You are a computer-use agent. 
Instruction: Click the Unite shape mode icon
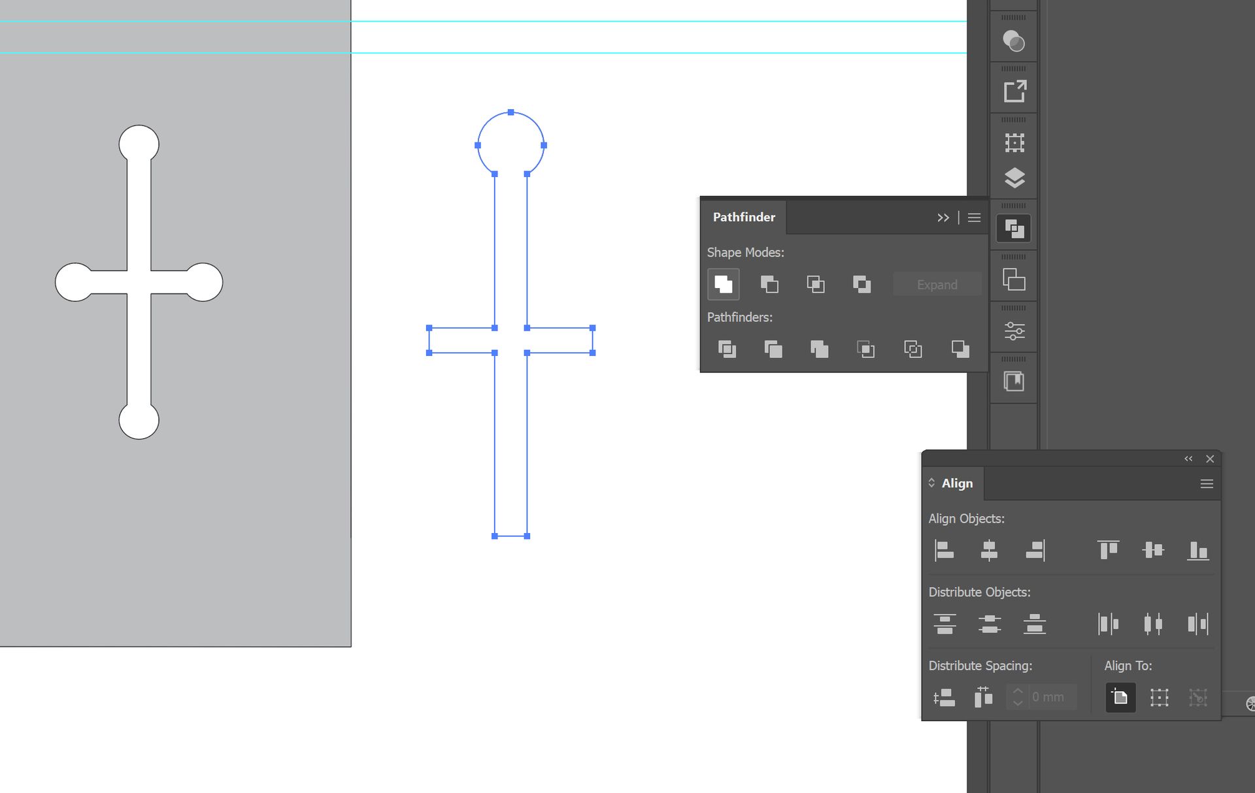(x=723, y=284)
